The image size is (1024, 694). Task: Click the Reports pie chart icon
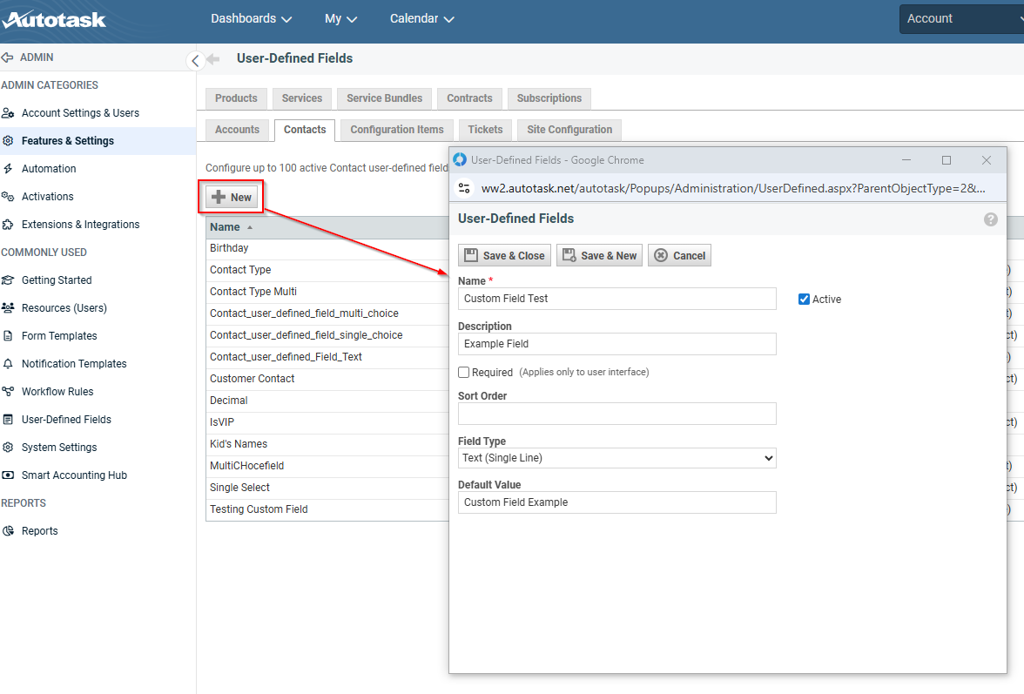8,531
